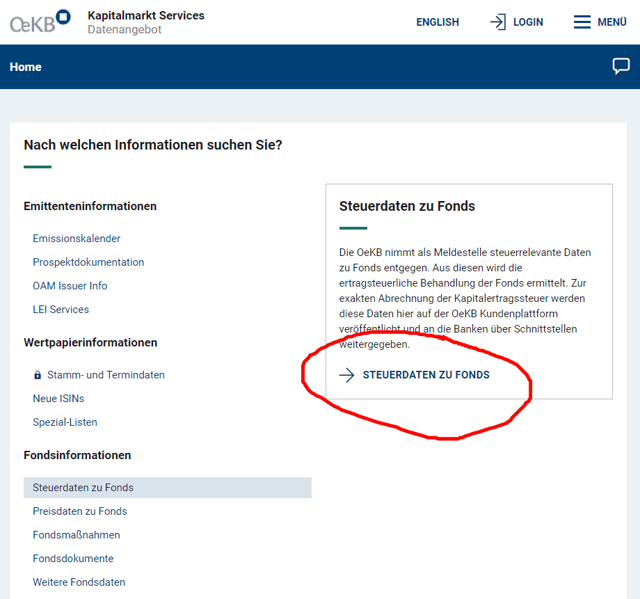Open Prospektdokumentation

point(88,262)
